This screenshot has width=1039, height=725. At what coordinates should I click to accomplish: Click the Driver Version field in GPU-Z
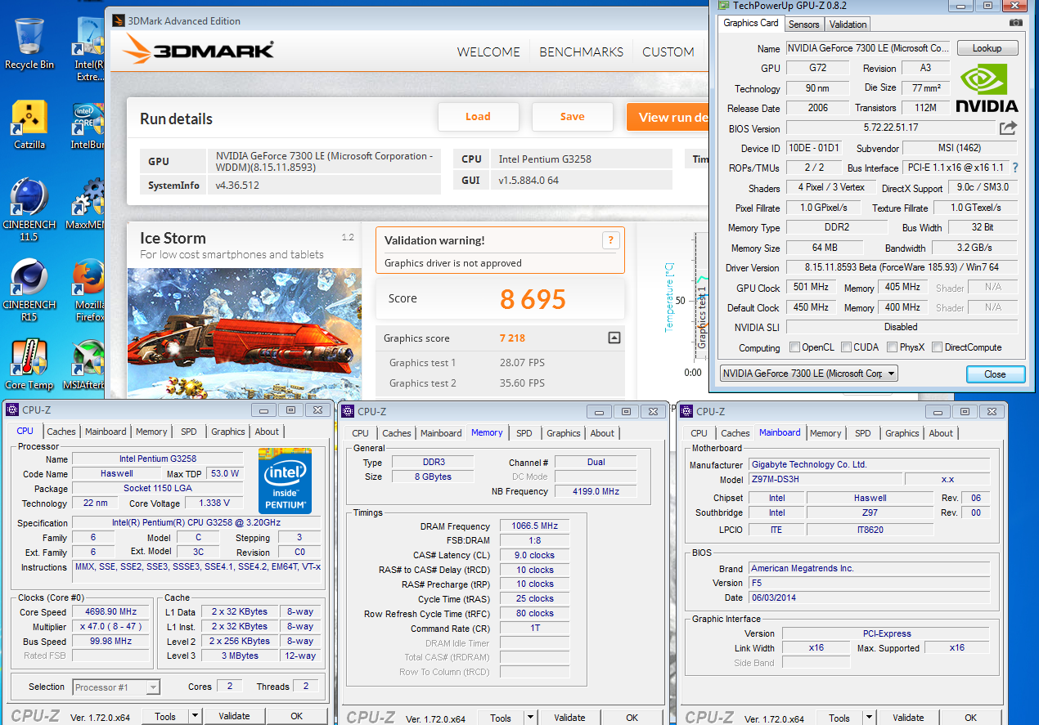pyautogui.click(x=902, y=267)
